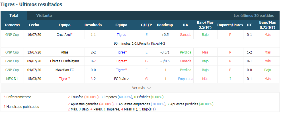Click the Bajo/Más 2.5(FT) column header
Image resolution: width=281 pixels, height=113 pixels.
point(205,25)
